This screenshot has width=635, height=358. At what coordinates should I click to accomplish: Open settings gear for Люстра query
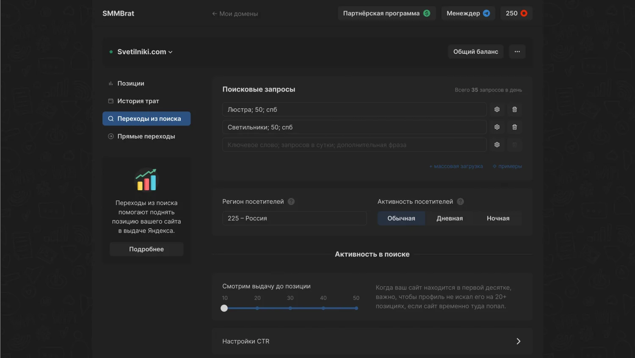click(497, 109)
